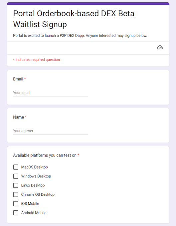Click the Name question label
The image size is (176, 226).
(x=19, y=117)
